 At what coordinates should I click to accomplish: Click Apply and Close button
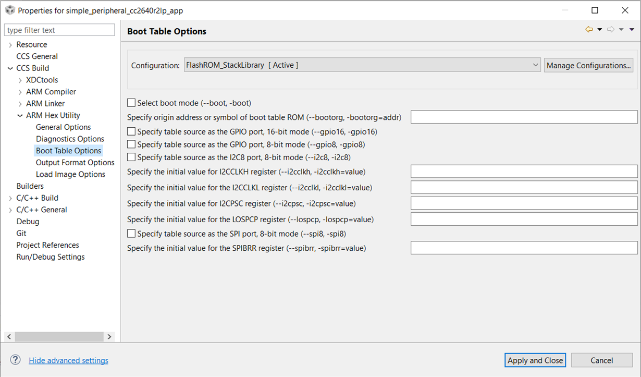535,360
